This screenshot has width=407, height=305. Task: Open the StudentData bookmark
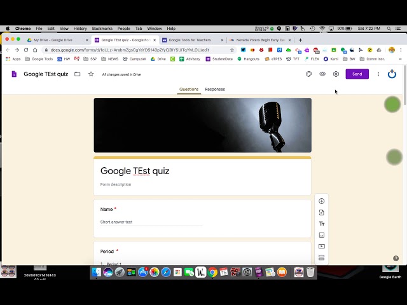point(219,59)
